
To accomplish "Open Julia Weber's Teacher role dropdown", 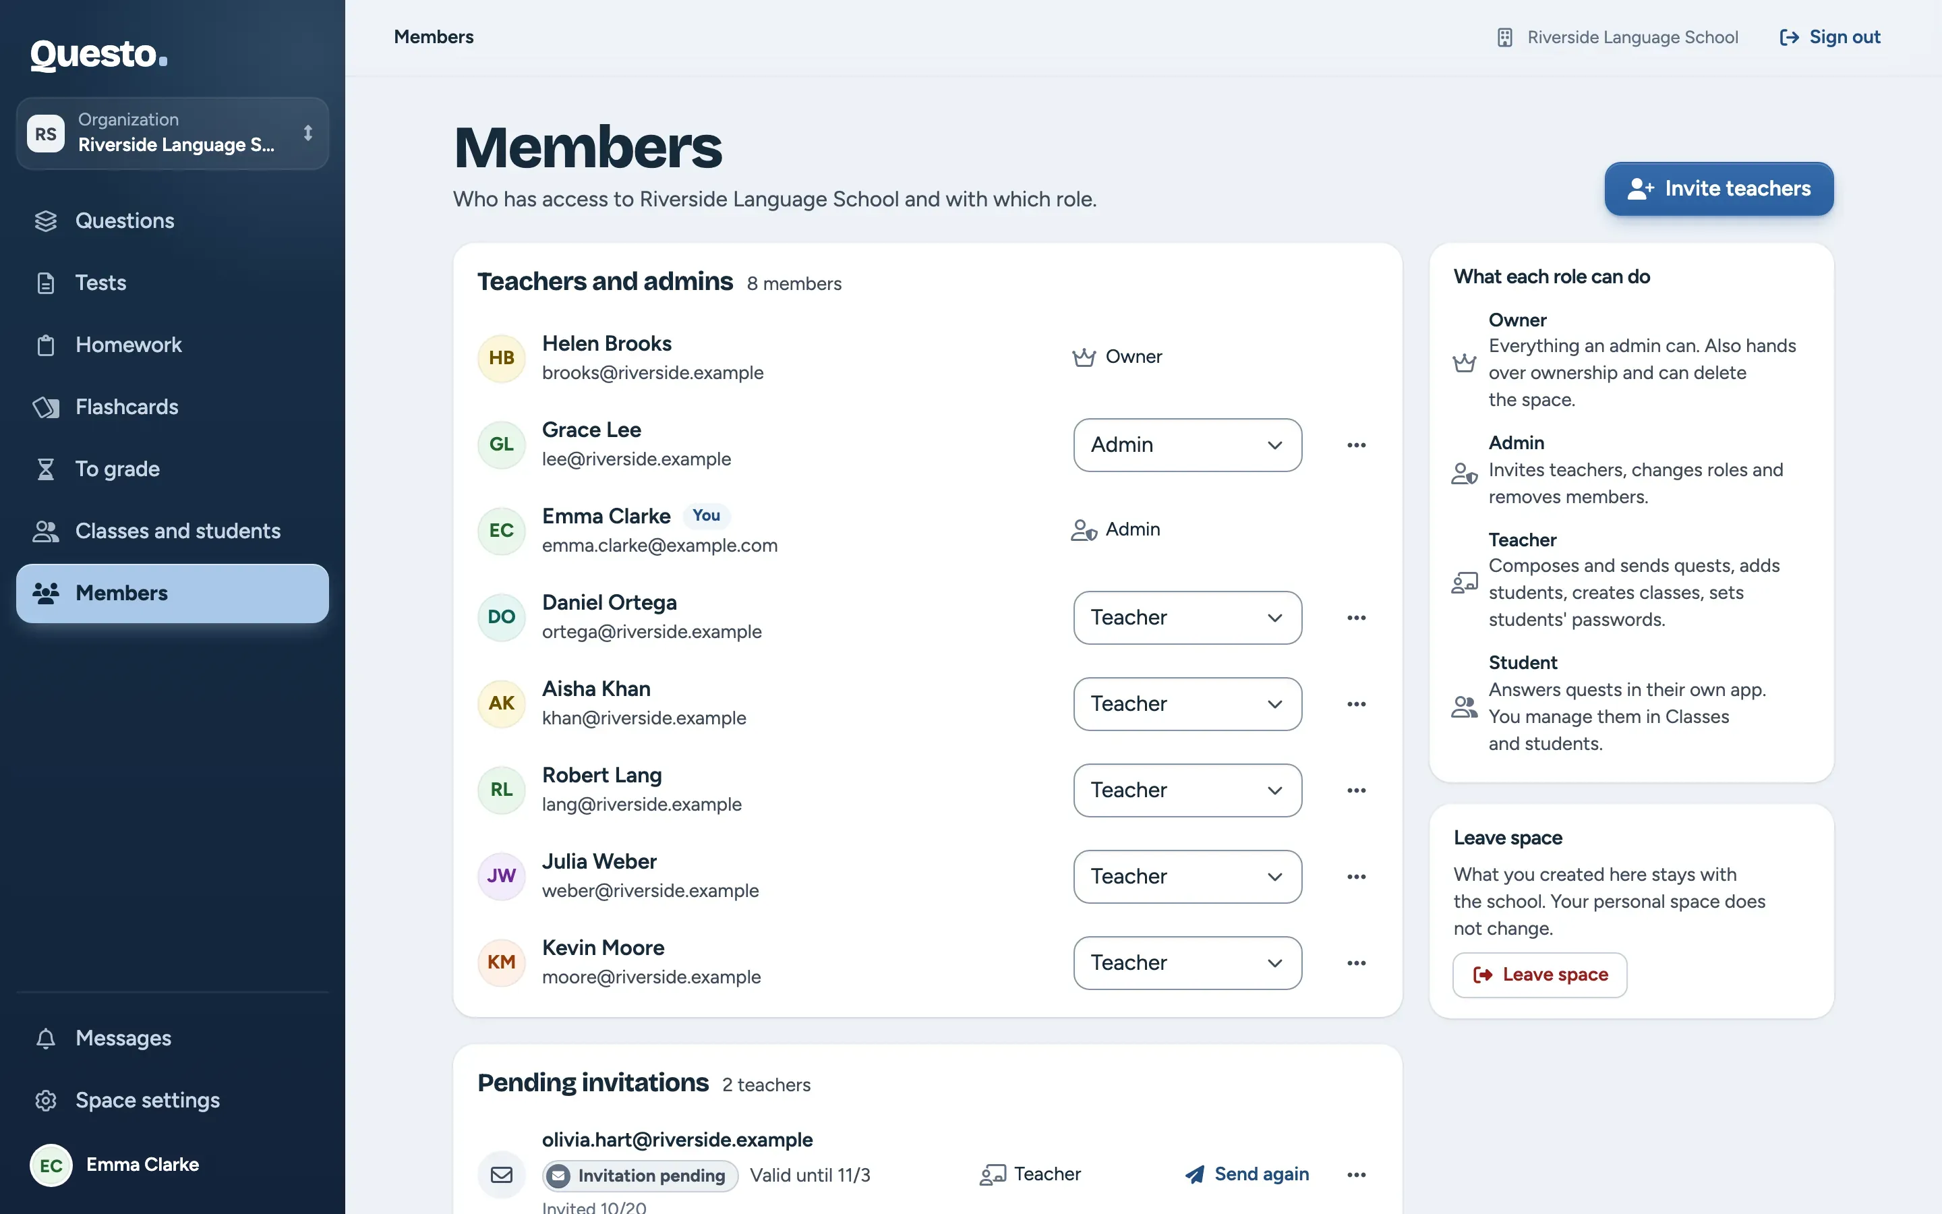I will [1187, 877].
